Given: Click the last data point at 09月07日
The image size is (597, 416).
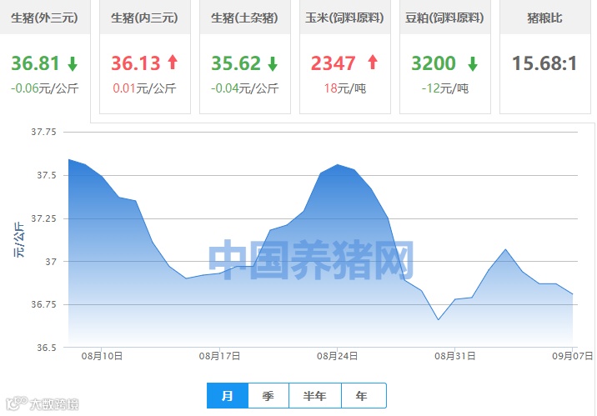Looking at the screenshot, I should point(572,293).
